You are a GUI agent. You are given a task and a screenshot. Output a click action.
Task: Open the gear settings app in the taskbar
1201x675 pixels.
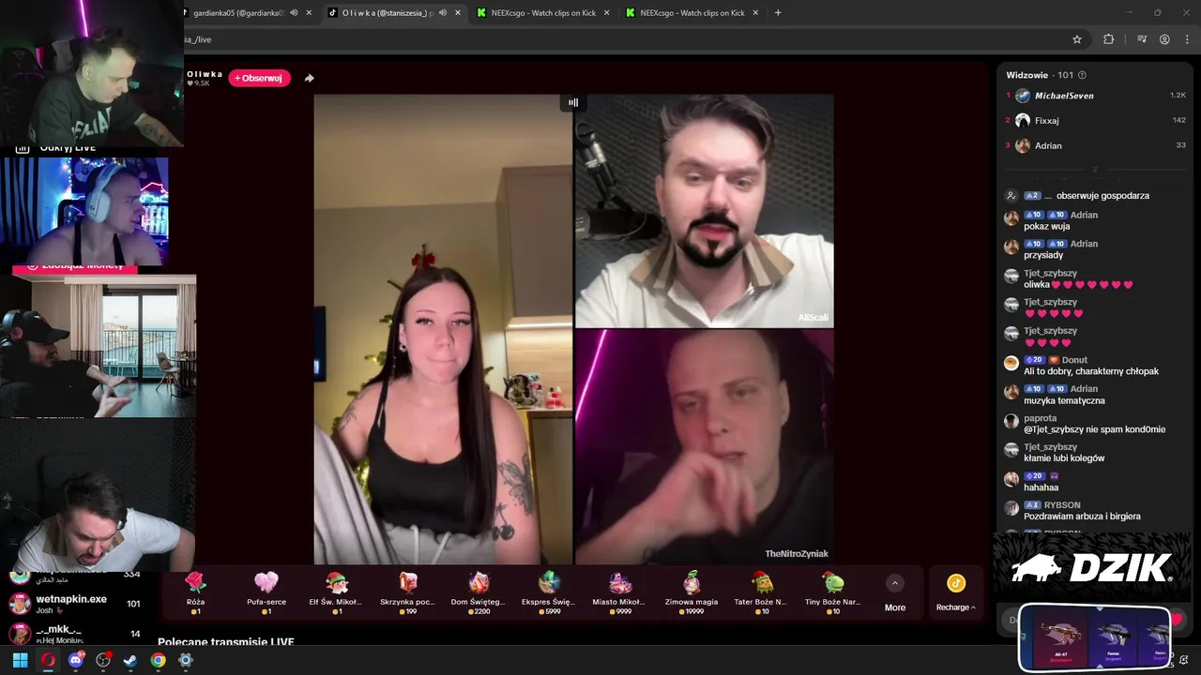coord(186,660)
